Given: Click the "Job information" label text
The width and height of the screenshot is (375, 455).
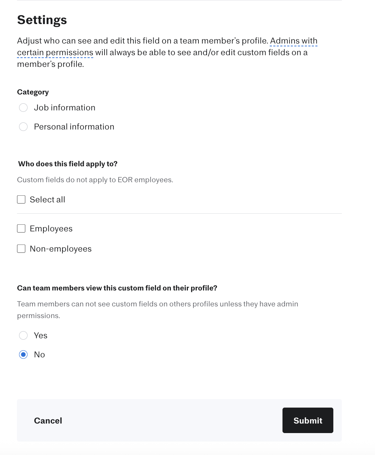Looking at the screenshot, I should [x=65, y=108].
